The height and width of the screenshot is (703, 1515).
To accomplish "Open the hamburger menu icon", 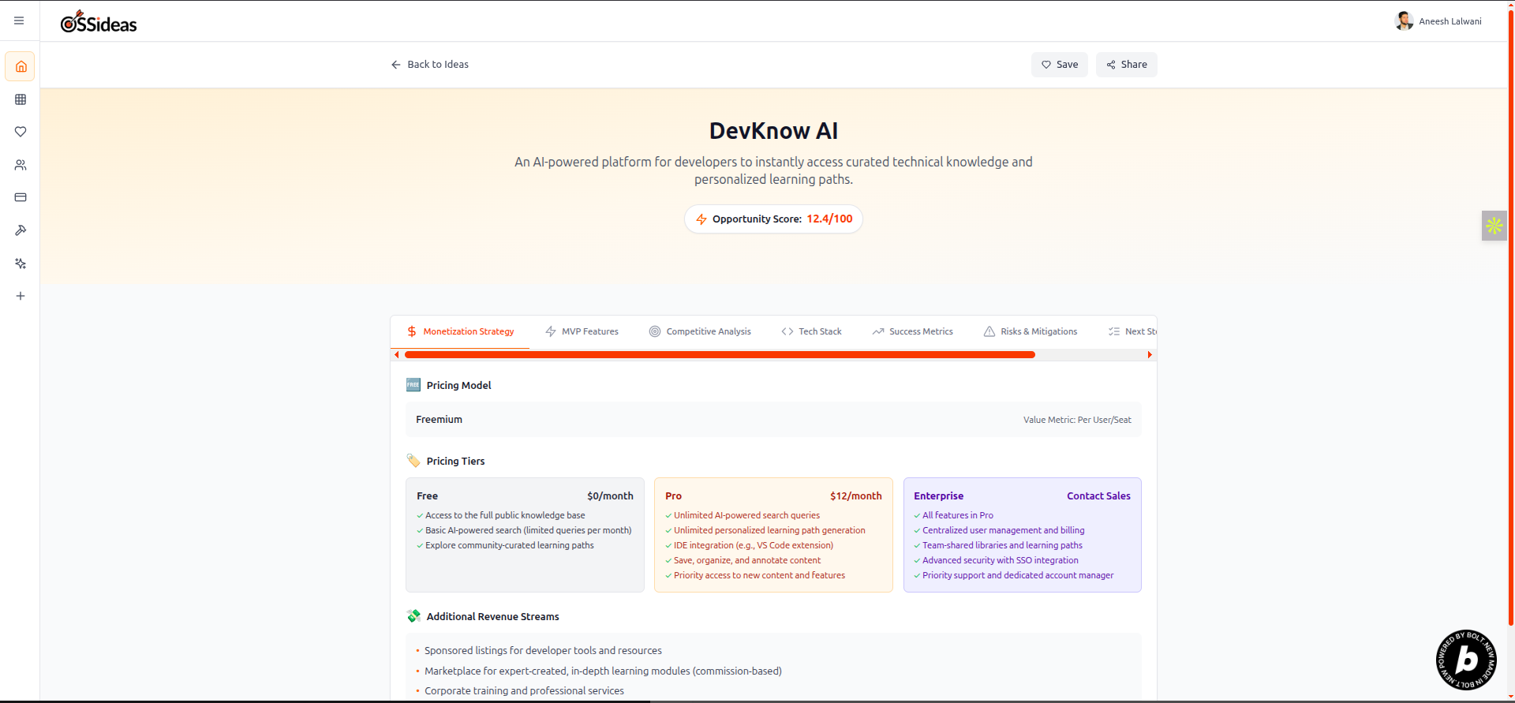I will (19, 21).
